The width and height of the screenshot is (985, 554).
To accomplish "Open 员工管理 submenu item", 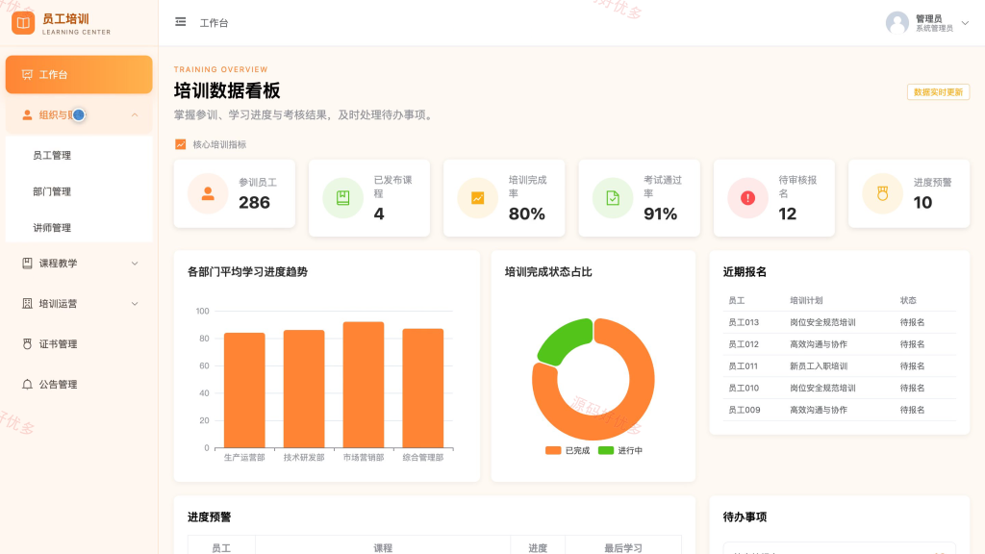I will pos(79,155).
